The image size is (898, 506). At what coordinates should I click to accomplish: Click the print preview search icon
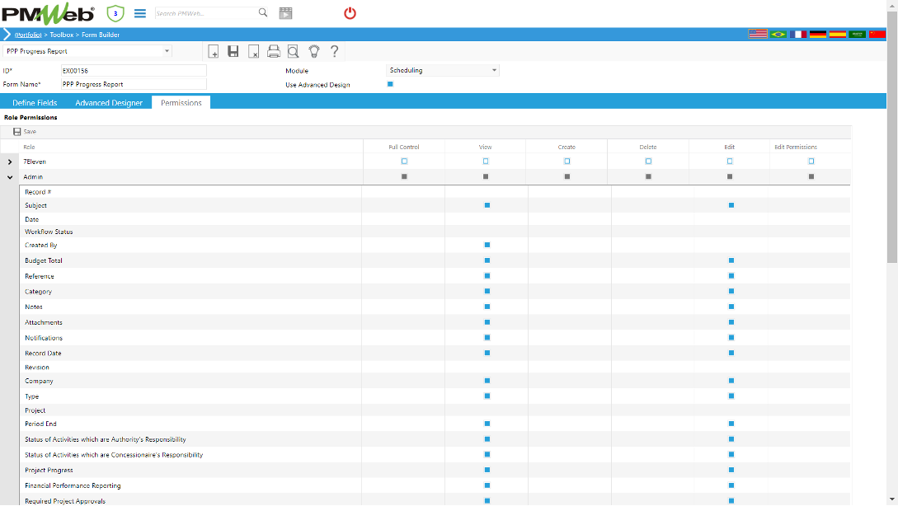(294, 52)
